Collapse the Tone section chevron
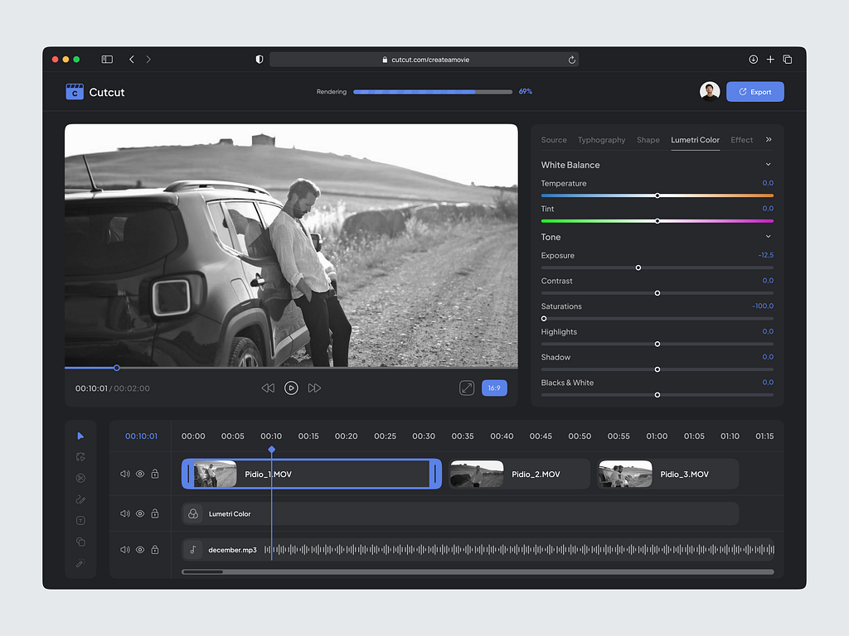This screenshot has width=849, height=636. [769, 237]
